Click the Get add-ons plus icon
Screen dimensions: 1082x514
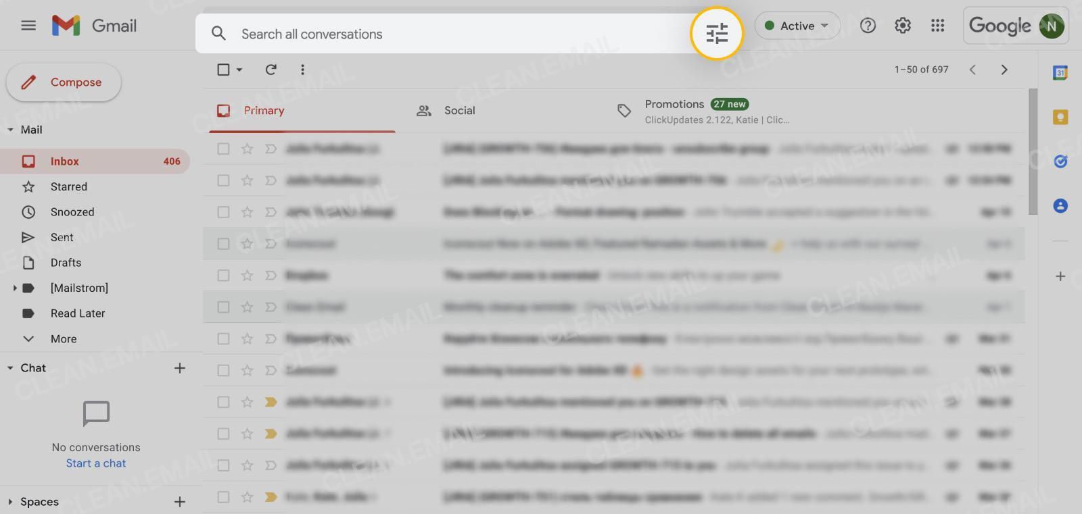pos(1060,276)
